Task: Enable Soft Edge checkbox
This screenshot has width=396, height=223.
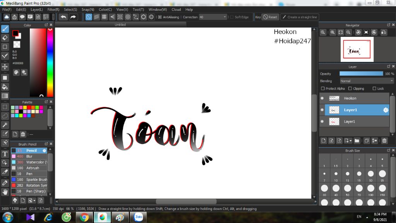Action: [x=232, y=17]
